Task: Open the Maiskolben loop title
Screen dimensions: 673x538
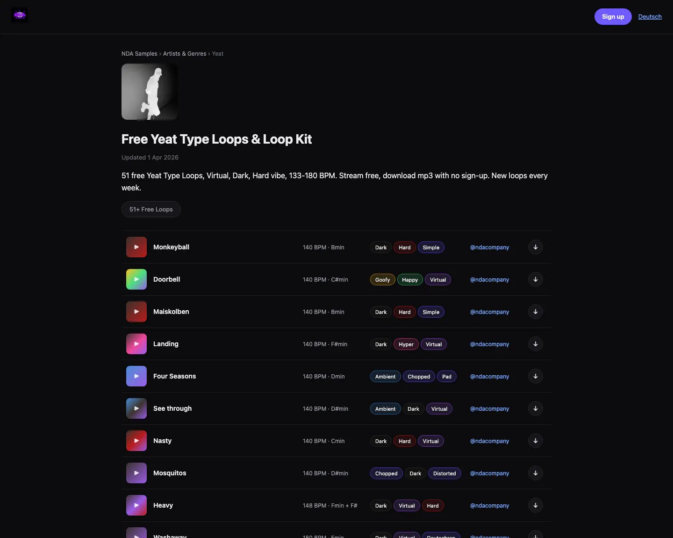Action: [171, 312]
